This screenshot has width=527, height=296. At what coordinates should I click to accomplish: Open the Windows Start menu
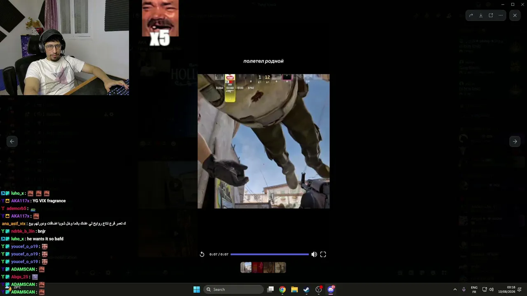(x=196, y=289)
